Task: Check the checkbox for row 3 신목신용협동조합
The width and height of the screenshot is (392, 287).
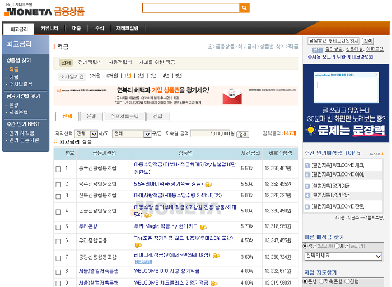Action: tap(58, 196)
